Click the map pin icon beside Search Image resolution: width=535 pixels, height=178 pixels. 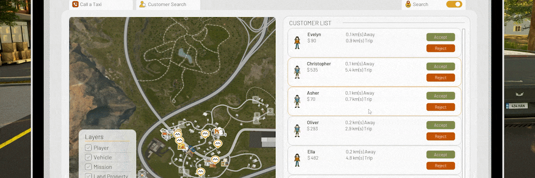(408, 4)
